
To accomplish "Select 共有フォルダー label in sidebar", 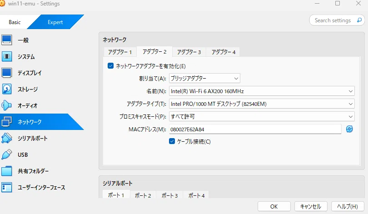I will point(33,171).
